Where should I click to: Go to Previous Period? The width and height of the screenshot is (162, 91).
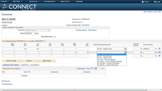81,30
